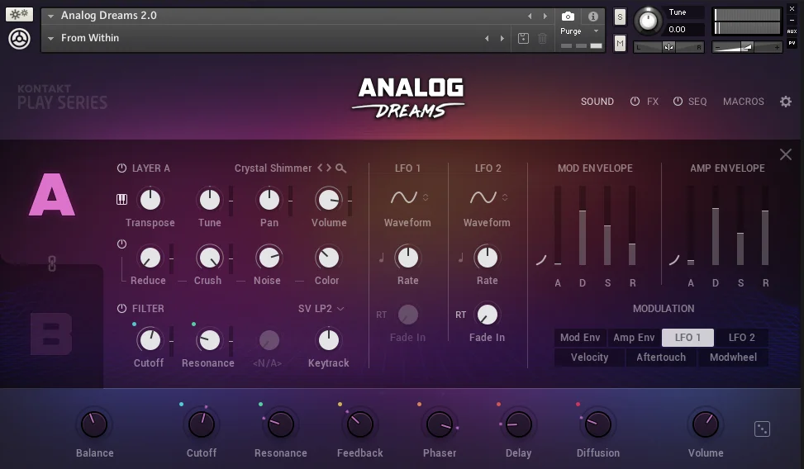804x469 pixels.
Task: Select previous sound for Crystal Shimmer
Action: 320,168
